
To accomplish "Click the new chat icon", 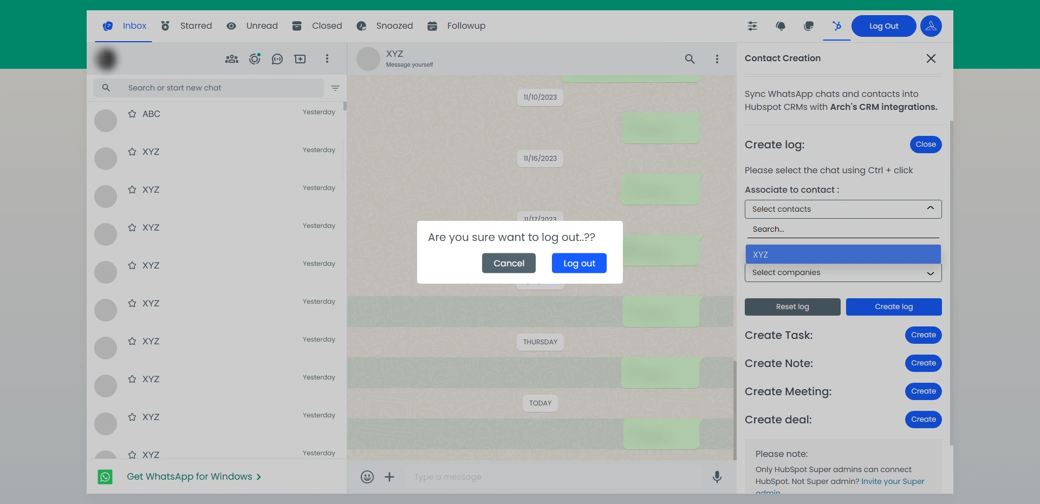I will point(300,59).
